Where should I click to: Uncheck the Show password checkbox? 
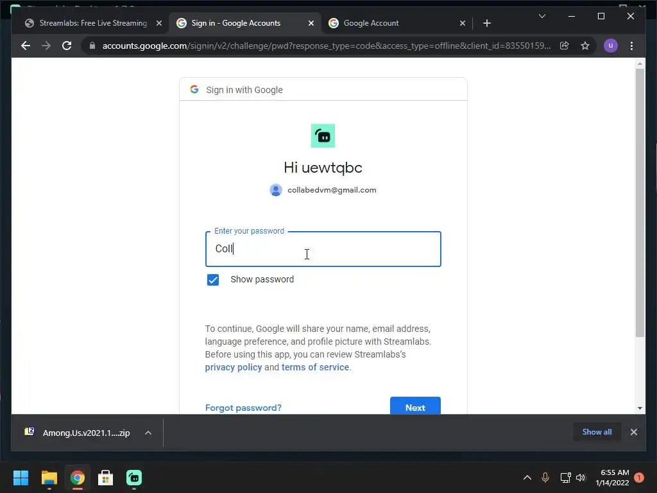213,280
